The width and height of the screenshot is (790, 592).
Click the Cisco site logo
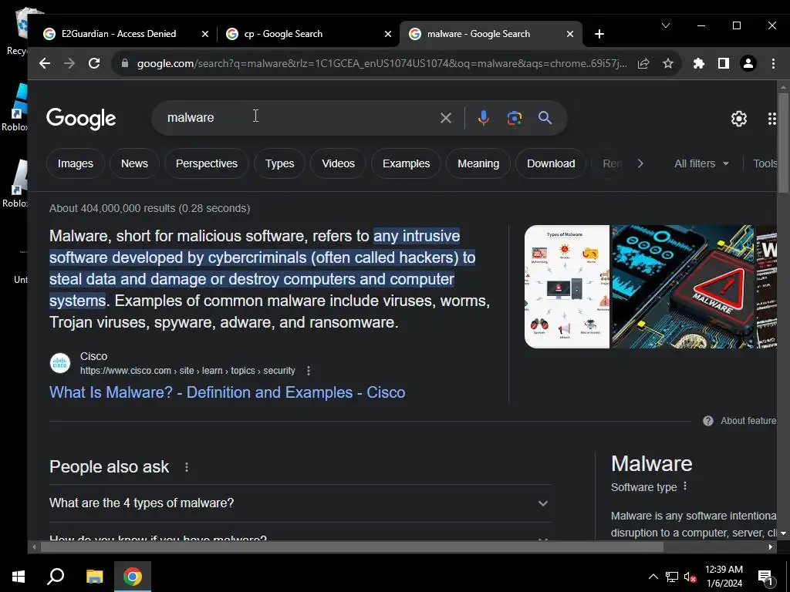tap(60, 363)
